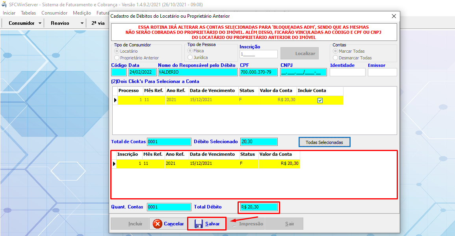Click the Localizar button
This screenshot has height=236, width=455.
(299, 53)
